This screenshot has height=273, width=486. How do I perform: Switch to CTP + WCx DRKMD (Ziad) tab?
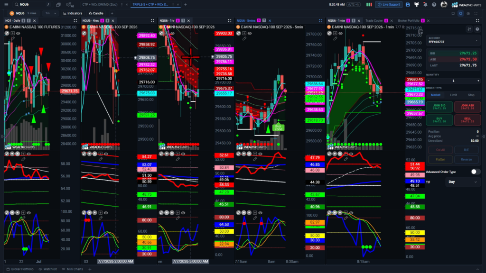pyautogui.click(x=100, y=5)
